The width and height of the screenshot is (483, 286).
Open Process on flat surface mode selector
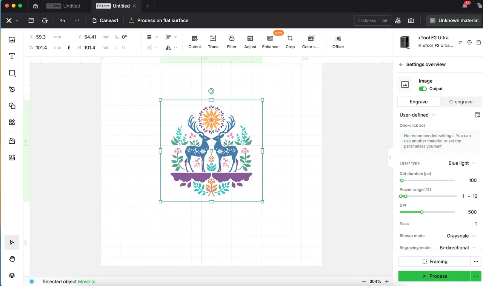(158, 20)
